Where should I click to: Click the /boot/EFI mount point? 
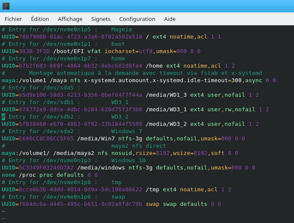(69, 51)
